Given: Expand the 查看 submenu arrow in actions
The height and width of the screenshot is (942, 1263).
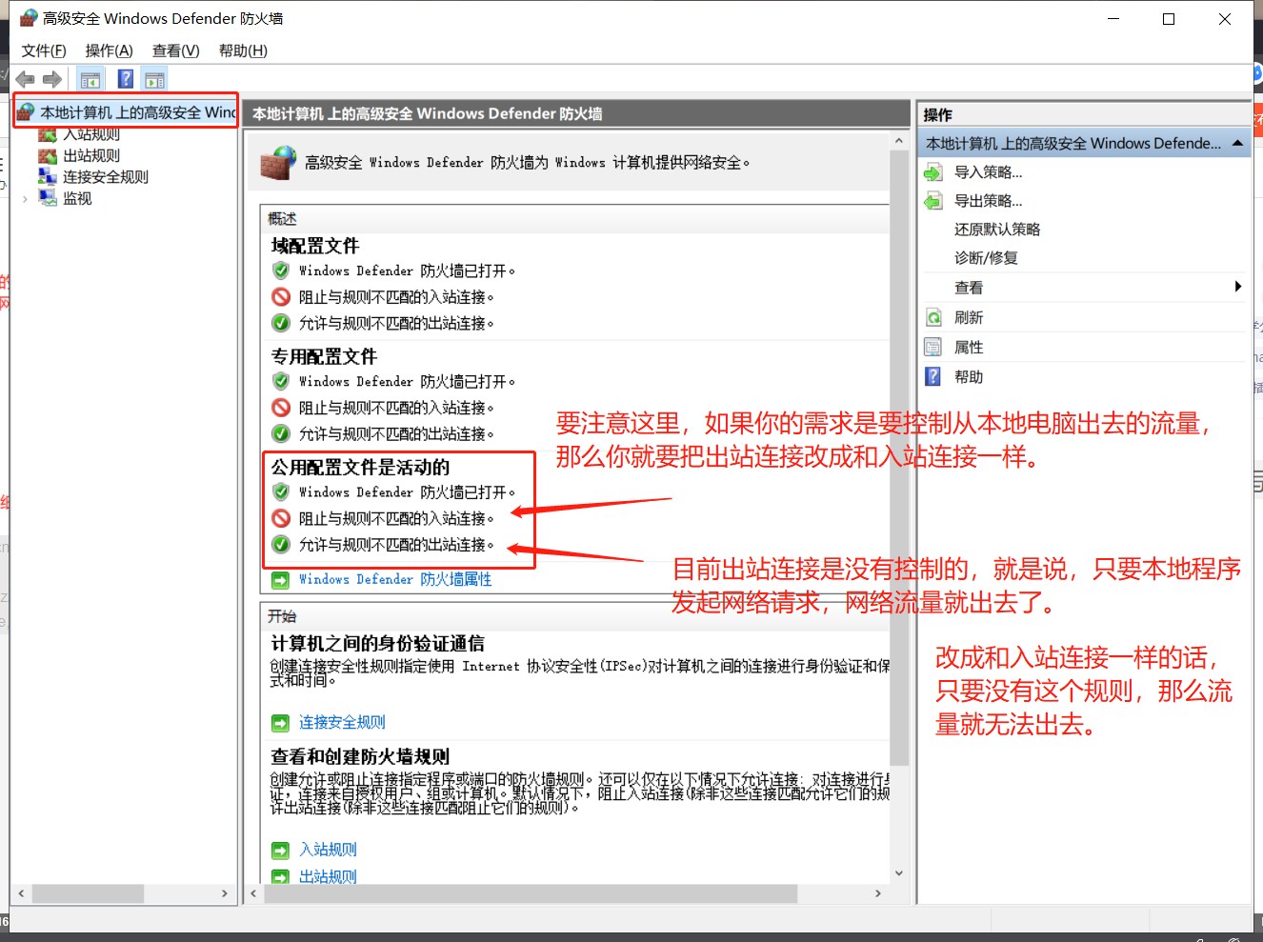Looking at the screenshot, I should coord(1237,287).
